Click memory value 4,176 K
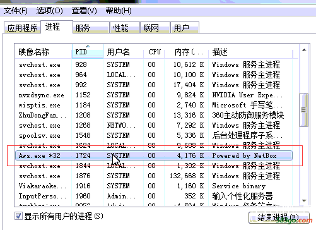316x230 pixels. pos(190,155)
